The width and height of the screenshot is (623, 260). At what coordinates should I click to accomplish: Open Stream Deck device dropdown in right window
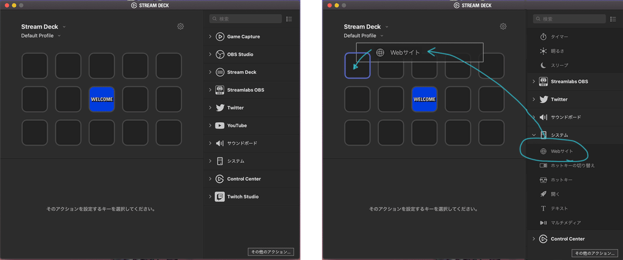point(387,26)
